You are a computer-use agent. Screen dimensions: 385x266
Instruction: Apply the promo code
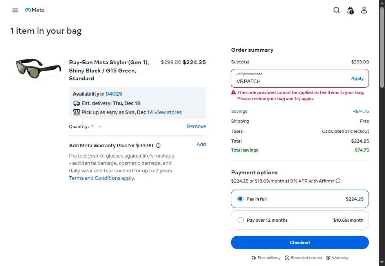(x=357, y=78)
